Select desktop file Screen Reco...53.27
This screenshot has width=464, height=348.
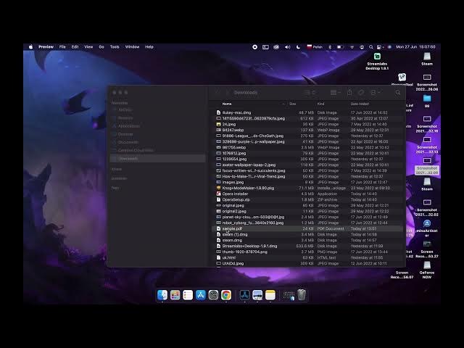coord(427,249)
